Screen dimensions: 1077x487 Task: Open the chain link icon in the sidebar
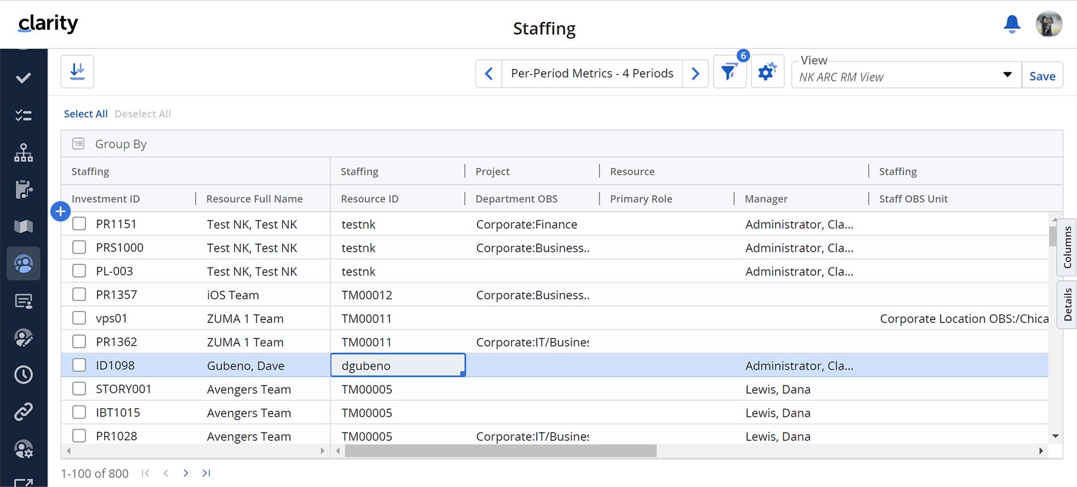(x=23, y=412)
